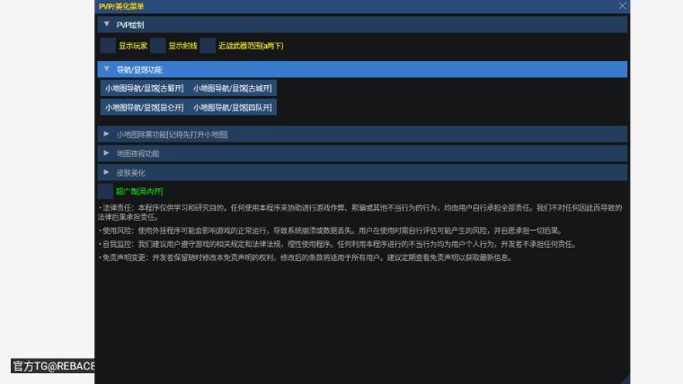The width and height of the screenshot is (683, 384).
Task: Click the PVP绘制 header label
Action: coord(131,25)
